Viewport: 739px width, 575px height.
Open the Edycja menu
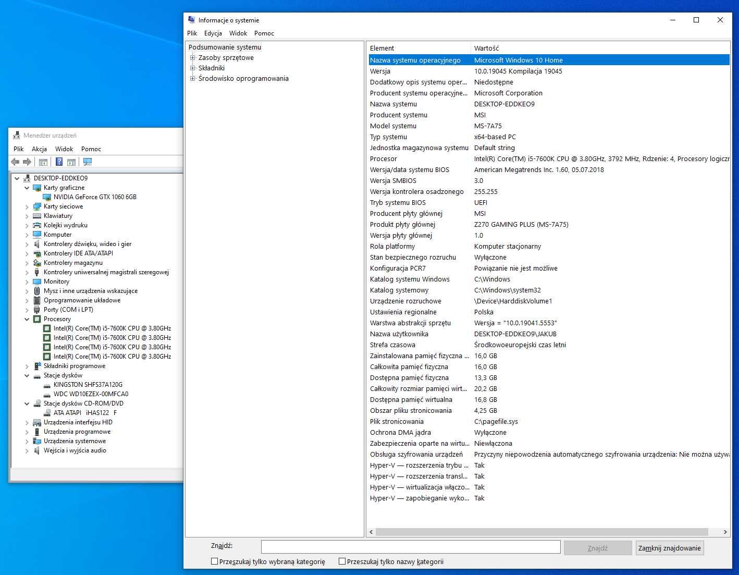coord(213,33)
